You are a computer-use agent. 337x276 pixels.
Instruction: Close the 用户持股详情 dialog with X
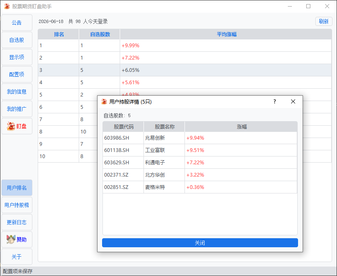click(x=293, y=101)
